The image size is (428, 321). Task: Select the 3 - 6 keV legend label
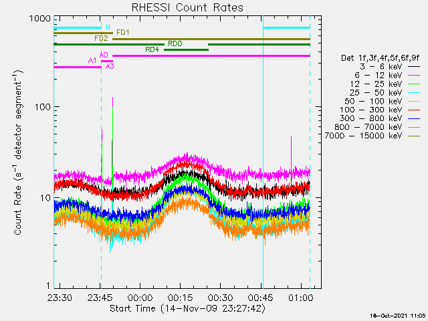coord(381,67)
